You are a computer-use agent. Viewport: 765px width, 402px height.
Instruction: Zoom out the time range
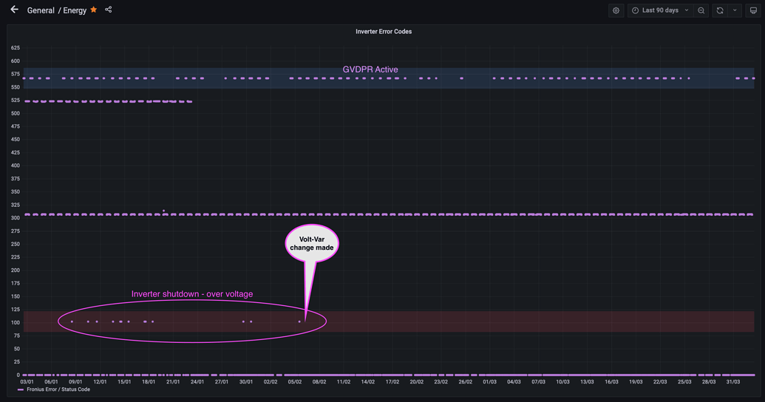(701, 10)
